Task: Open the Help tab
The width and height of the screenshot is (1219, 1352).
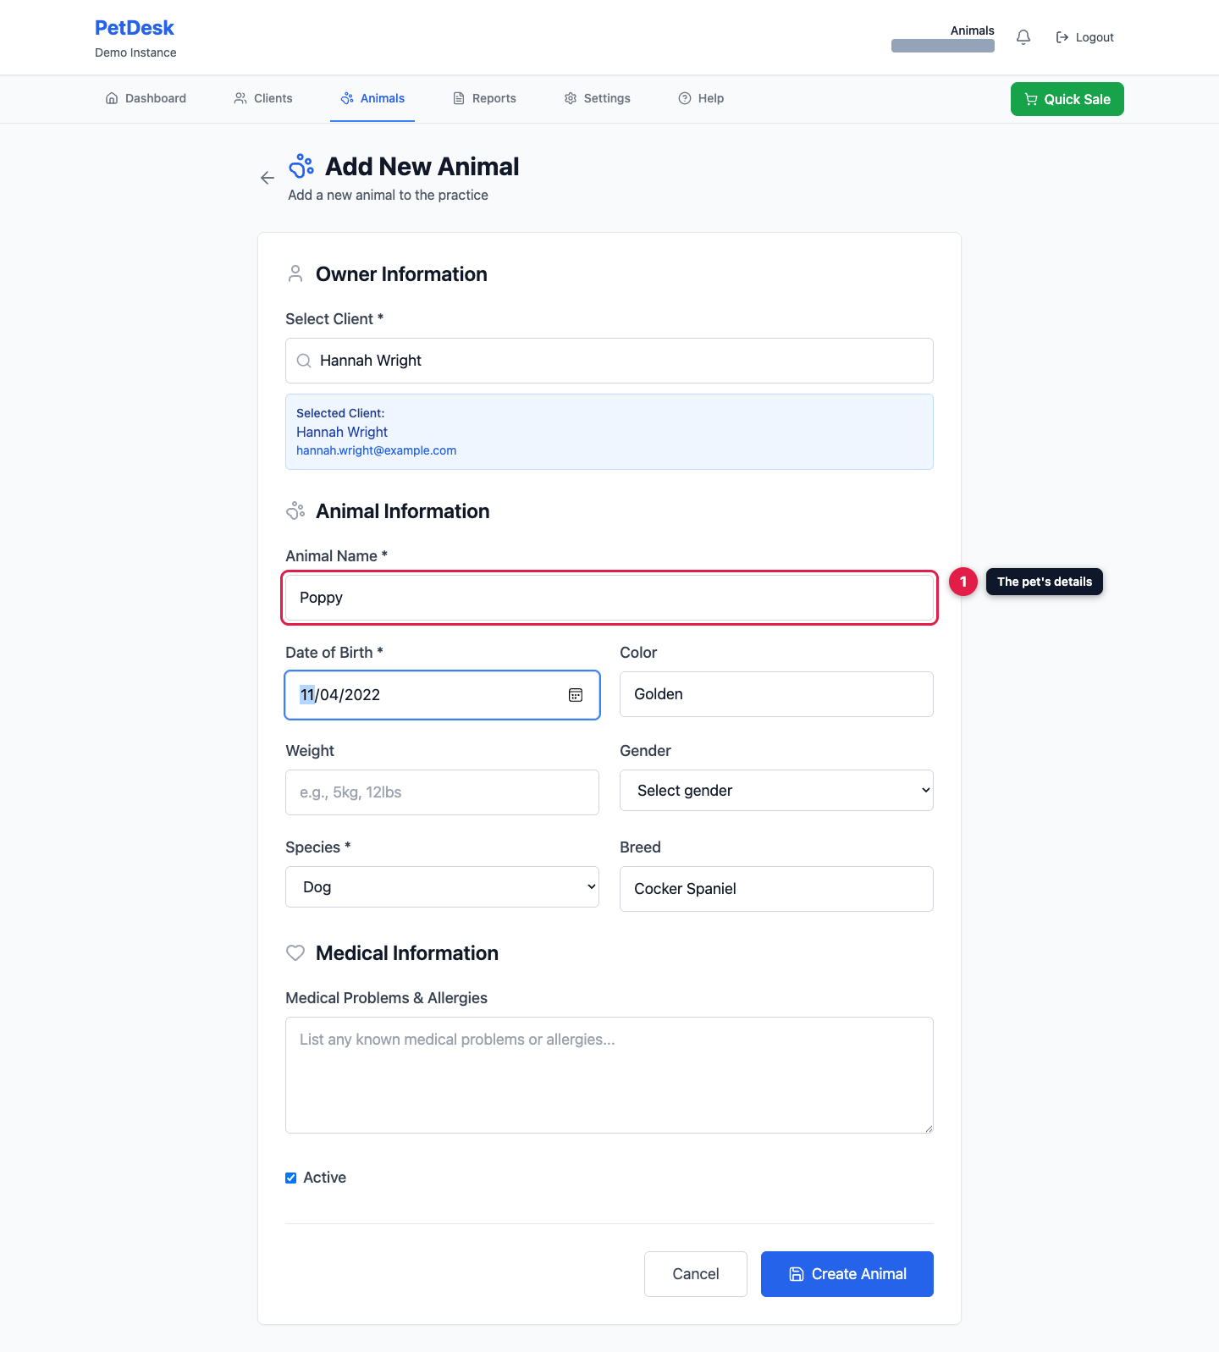Action: pos(701,98)
